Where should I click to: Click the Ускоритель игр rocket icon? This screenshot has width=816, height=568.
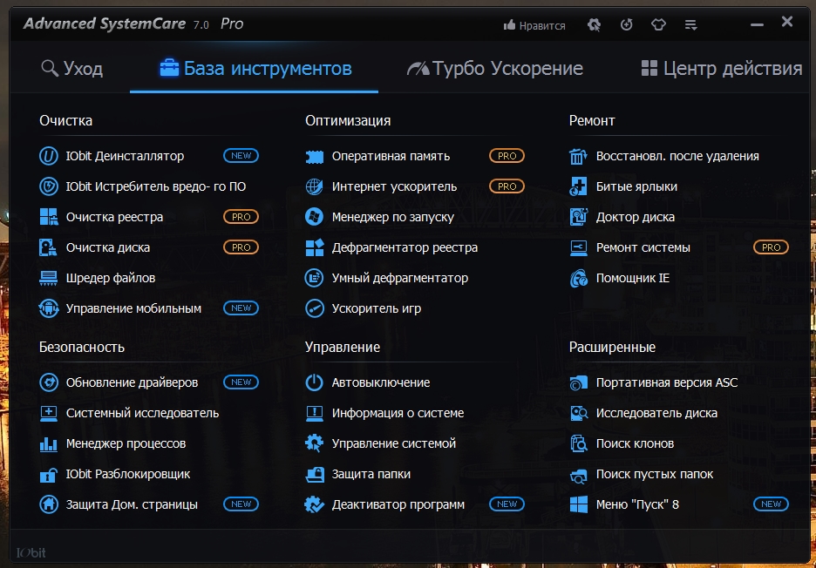315,309
